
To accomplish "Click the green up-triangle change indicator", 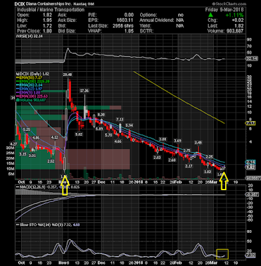I will click(x=211, y=15).
